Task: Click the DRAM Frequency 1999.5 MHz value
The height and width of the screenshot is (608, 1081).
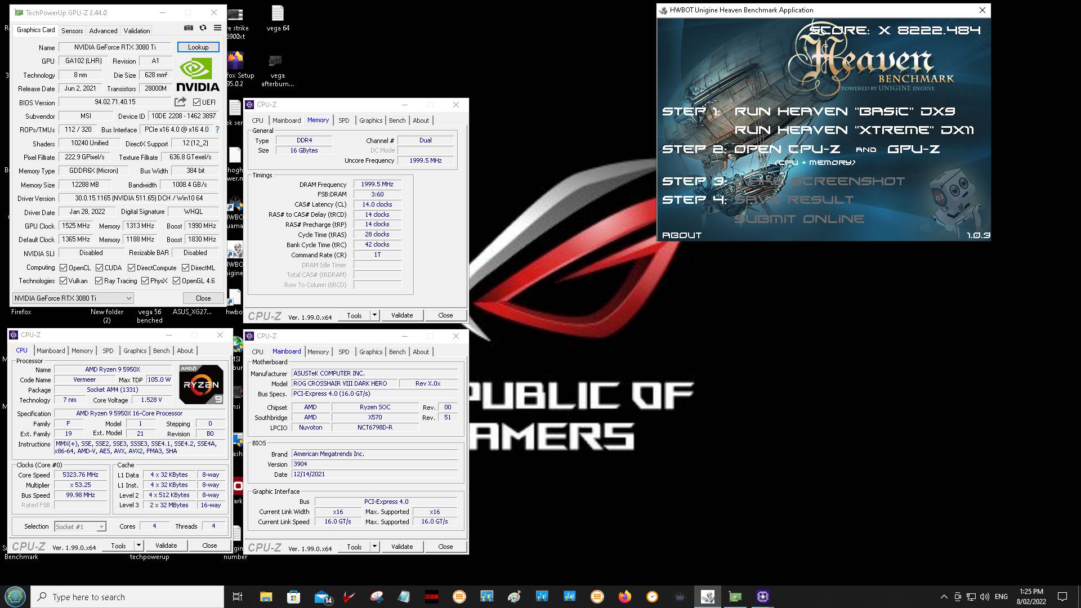Action: (377, 184)
